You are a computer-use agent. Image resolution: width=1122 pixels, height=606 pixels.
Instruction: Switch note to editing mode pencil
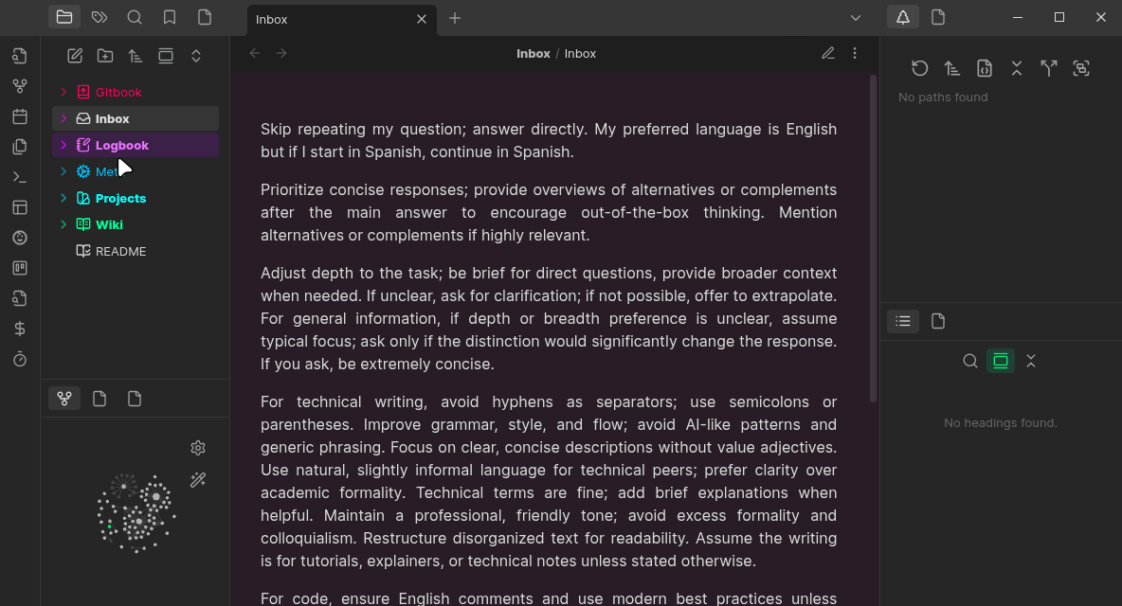[x=828, y=54]
